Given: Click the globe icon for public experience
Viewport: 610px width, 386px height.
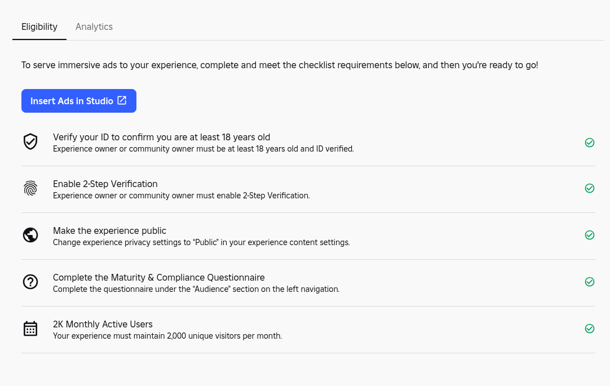Looking at the screenshot, I should pyautogui.click(x=30, y=235).
